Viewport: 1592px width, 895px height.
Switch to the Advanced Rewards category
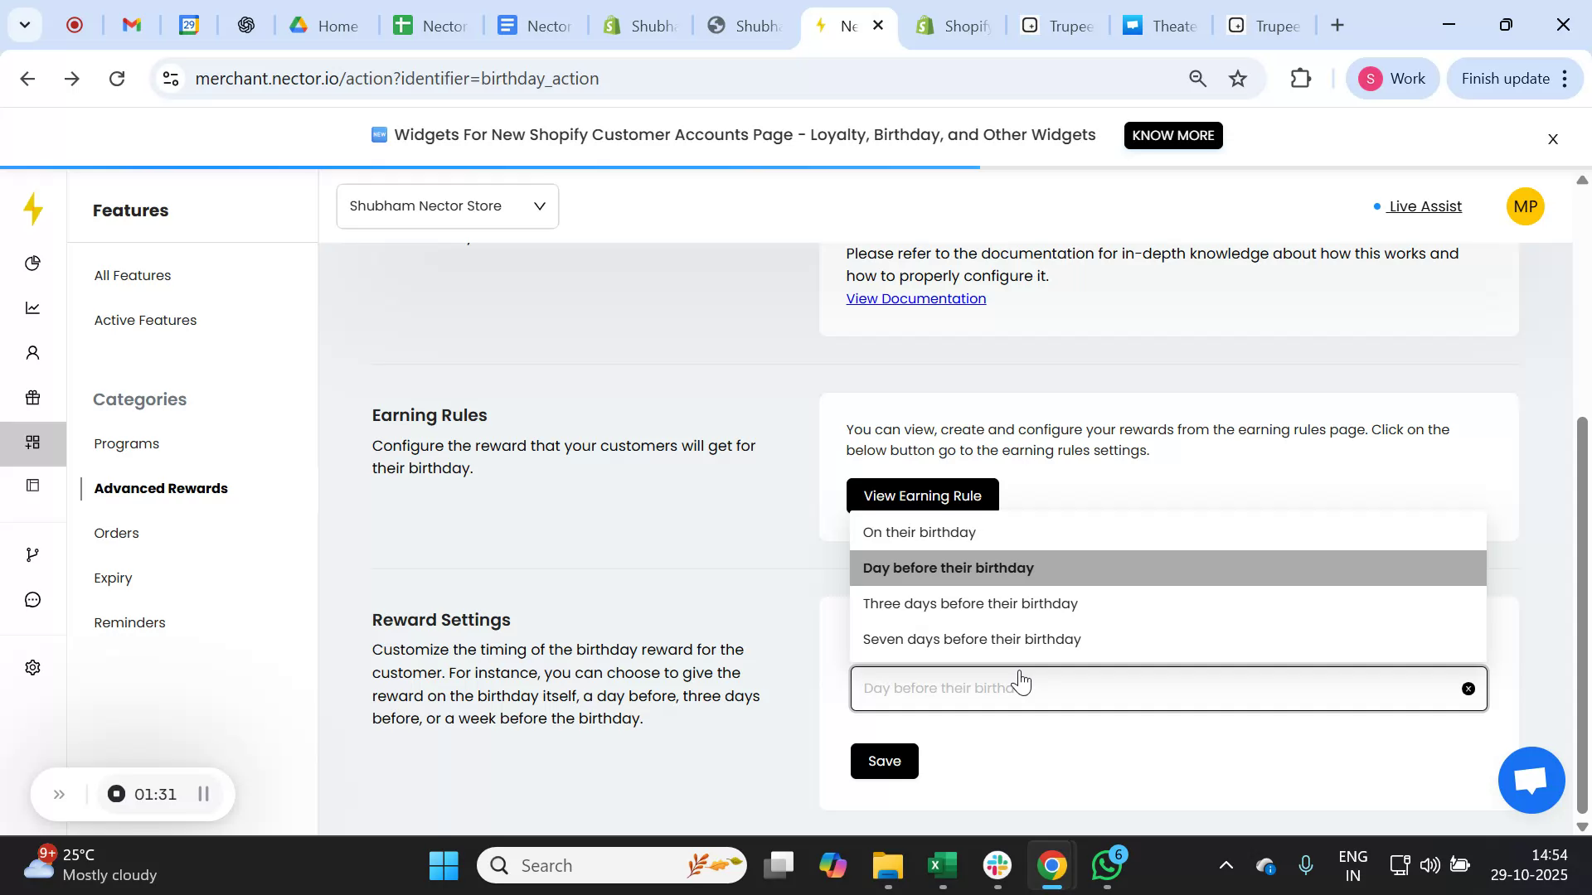pos(161,488)
